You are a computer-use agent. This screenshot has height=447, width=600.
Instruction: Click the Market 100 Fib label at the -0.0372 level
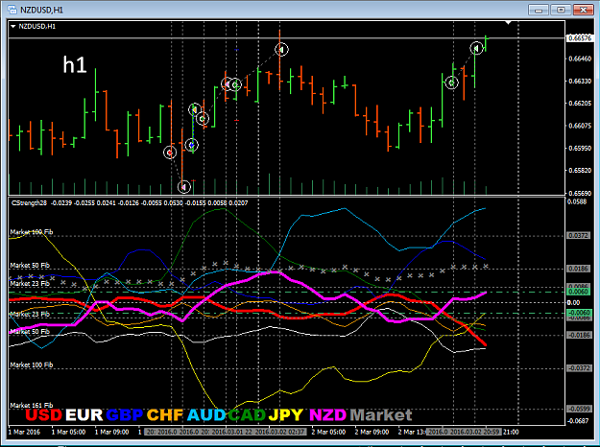[x=32, y=365]
